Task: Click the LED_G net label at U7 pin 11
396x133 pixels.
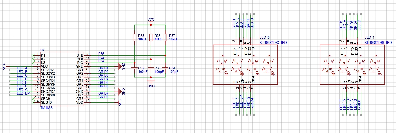Action: 22,90
